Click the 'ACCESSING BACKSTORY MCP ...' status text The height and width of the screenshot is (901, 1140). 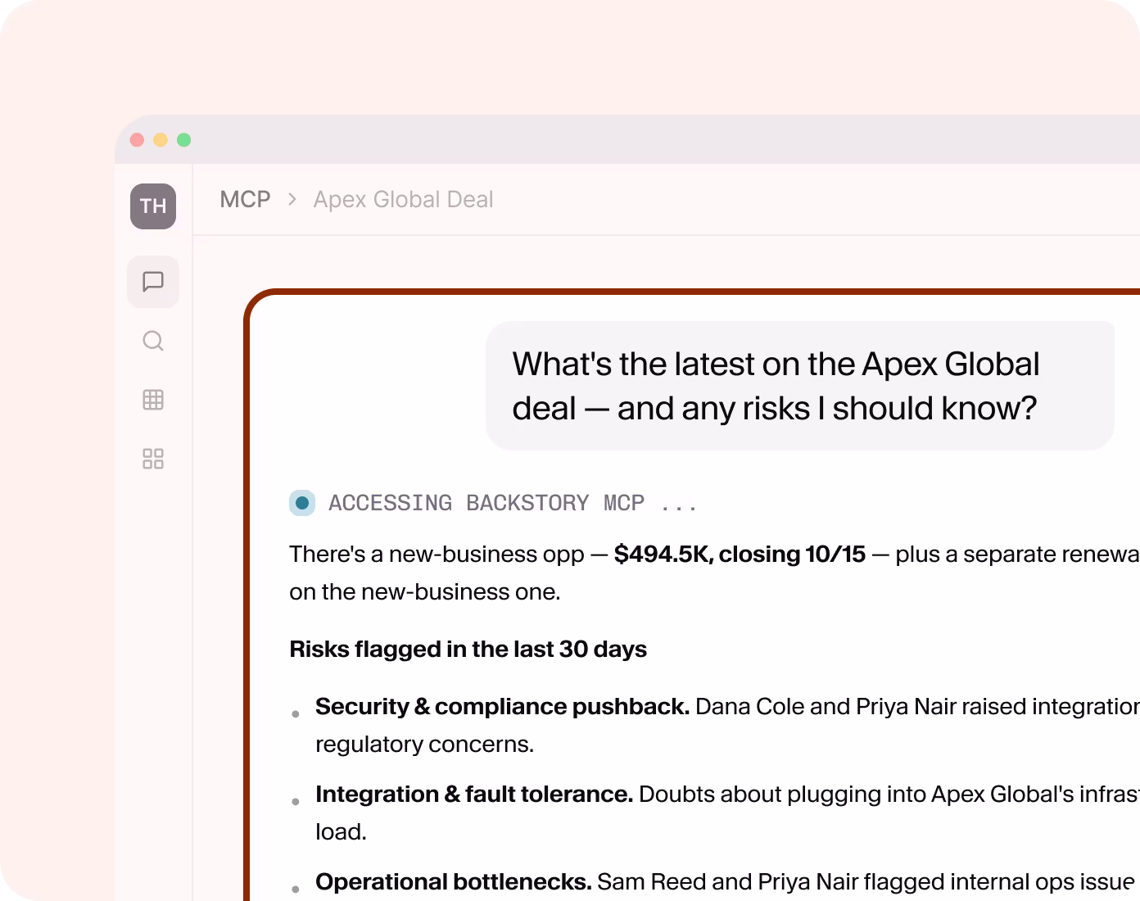(x=513, y=503)
